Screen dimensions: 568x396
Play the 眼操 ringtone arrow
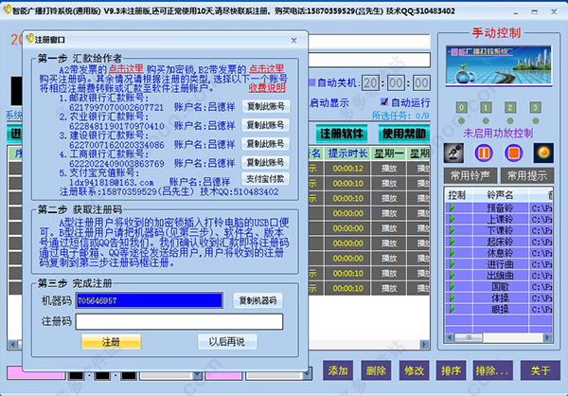(x=453, y=309)
